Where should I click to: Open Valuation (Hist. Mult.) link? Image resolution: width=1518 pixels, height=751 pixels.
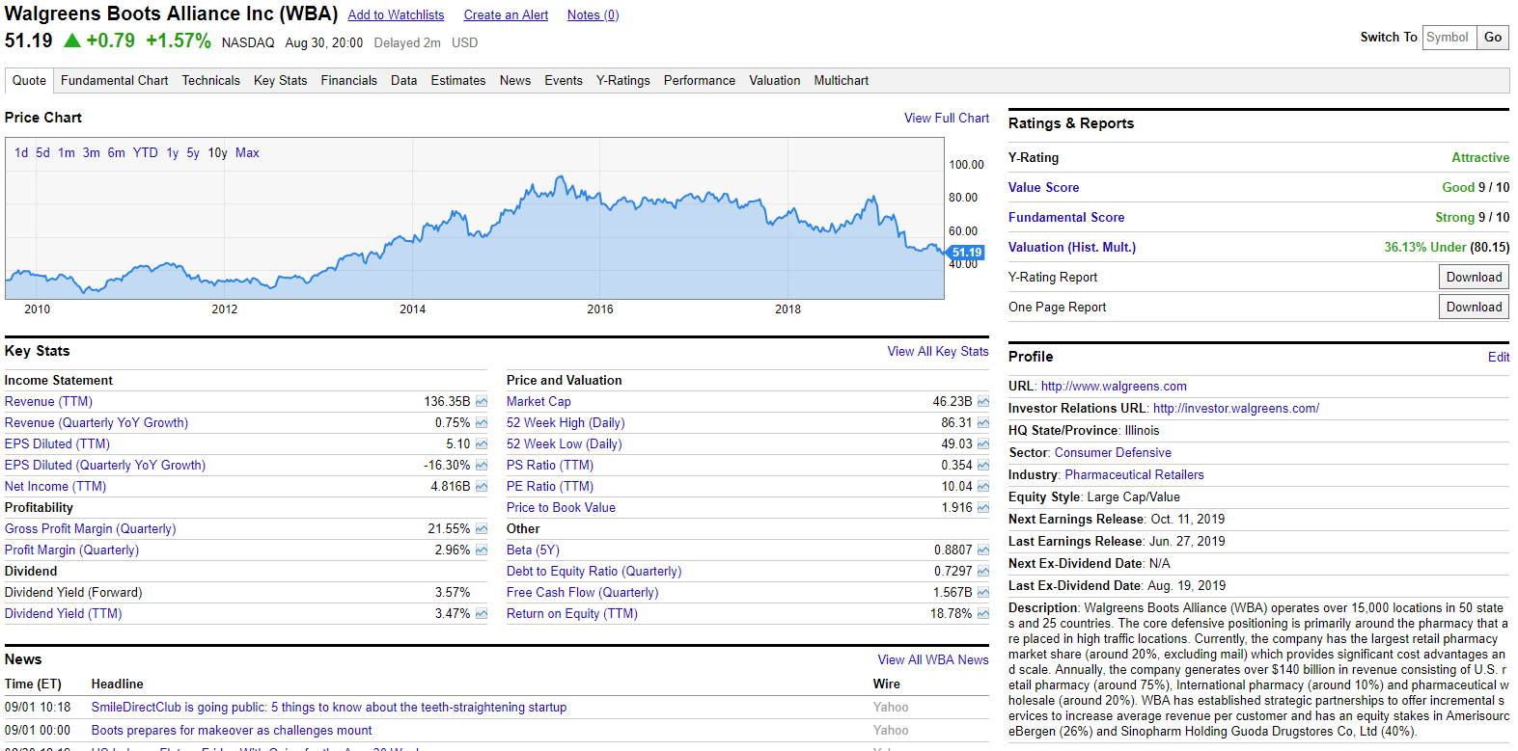tap(1072, 248)
